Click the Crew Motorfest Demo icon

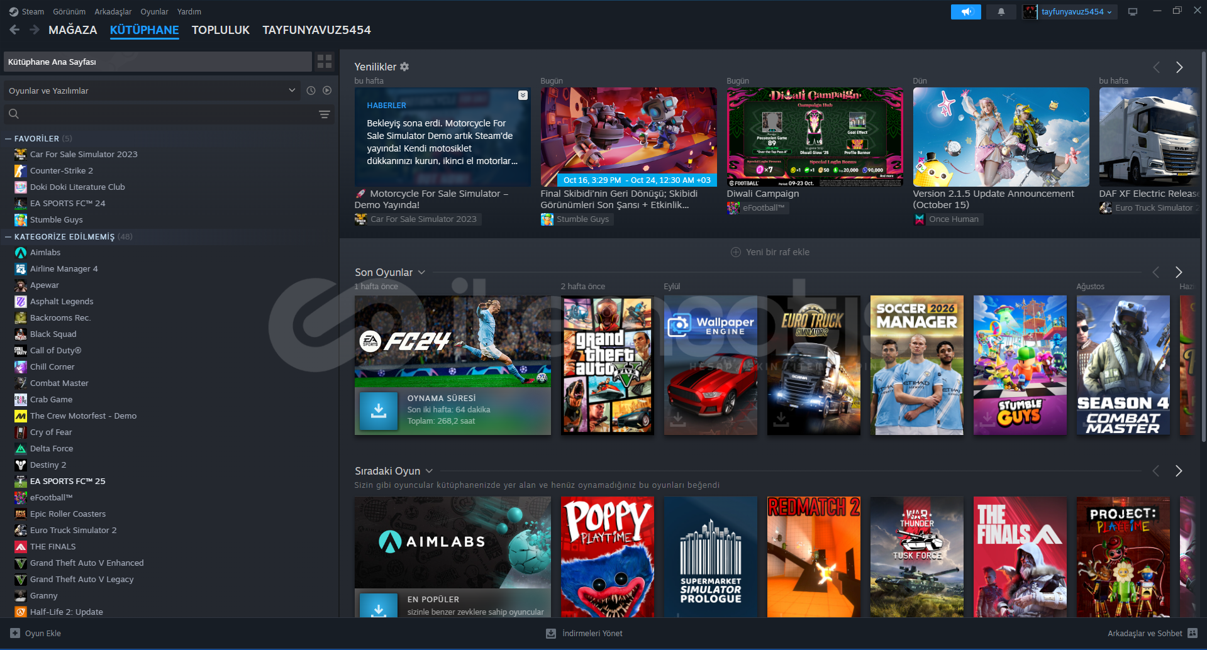point(21,416)
